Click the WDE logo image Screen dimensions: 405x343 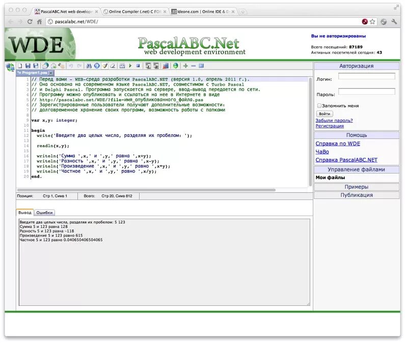pyautogui.click(x=40, y=44)
